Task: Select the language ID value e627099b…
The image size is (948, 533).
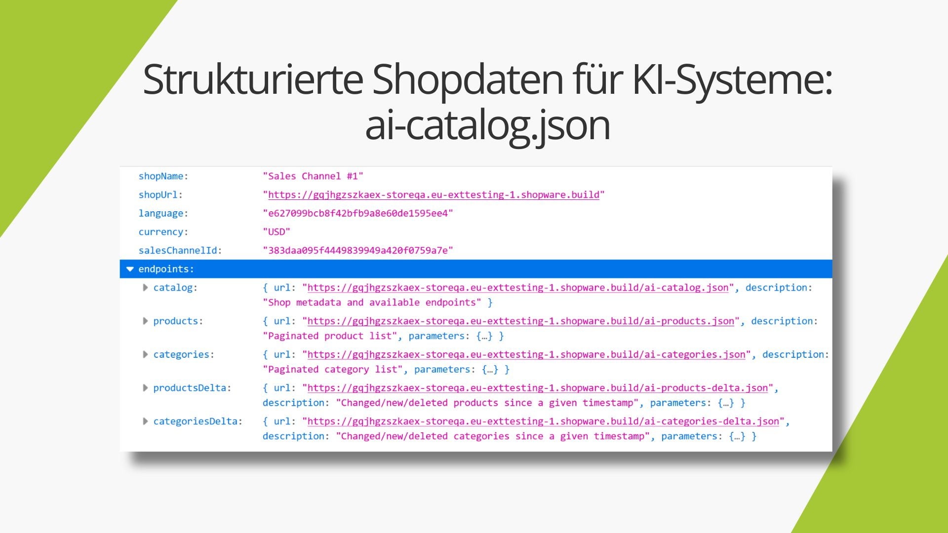Action: coord(358,213)
